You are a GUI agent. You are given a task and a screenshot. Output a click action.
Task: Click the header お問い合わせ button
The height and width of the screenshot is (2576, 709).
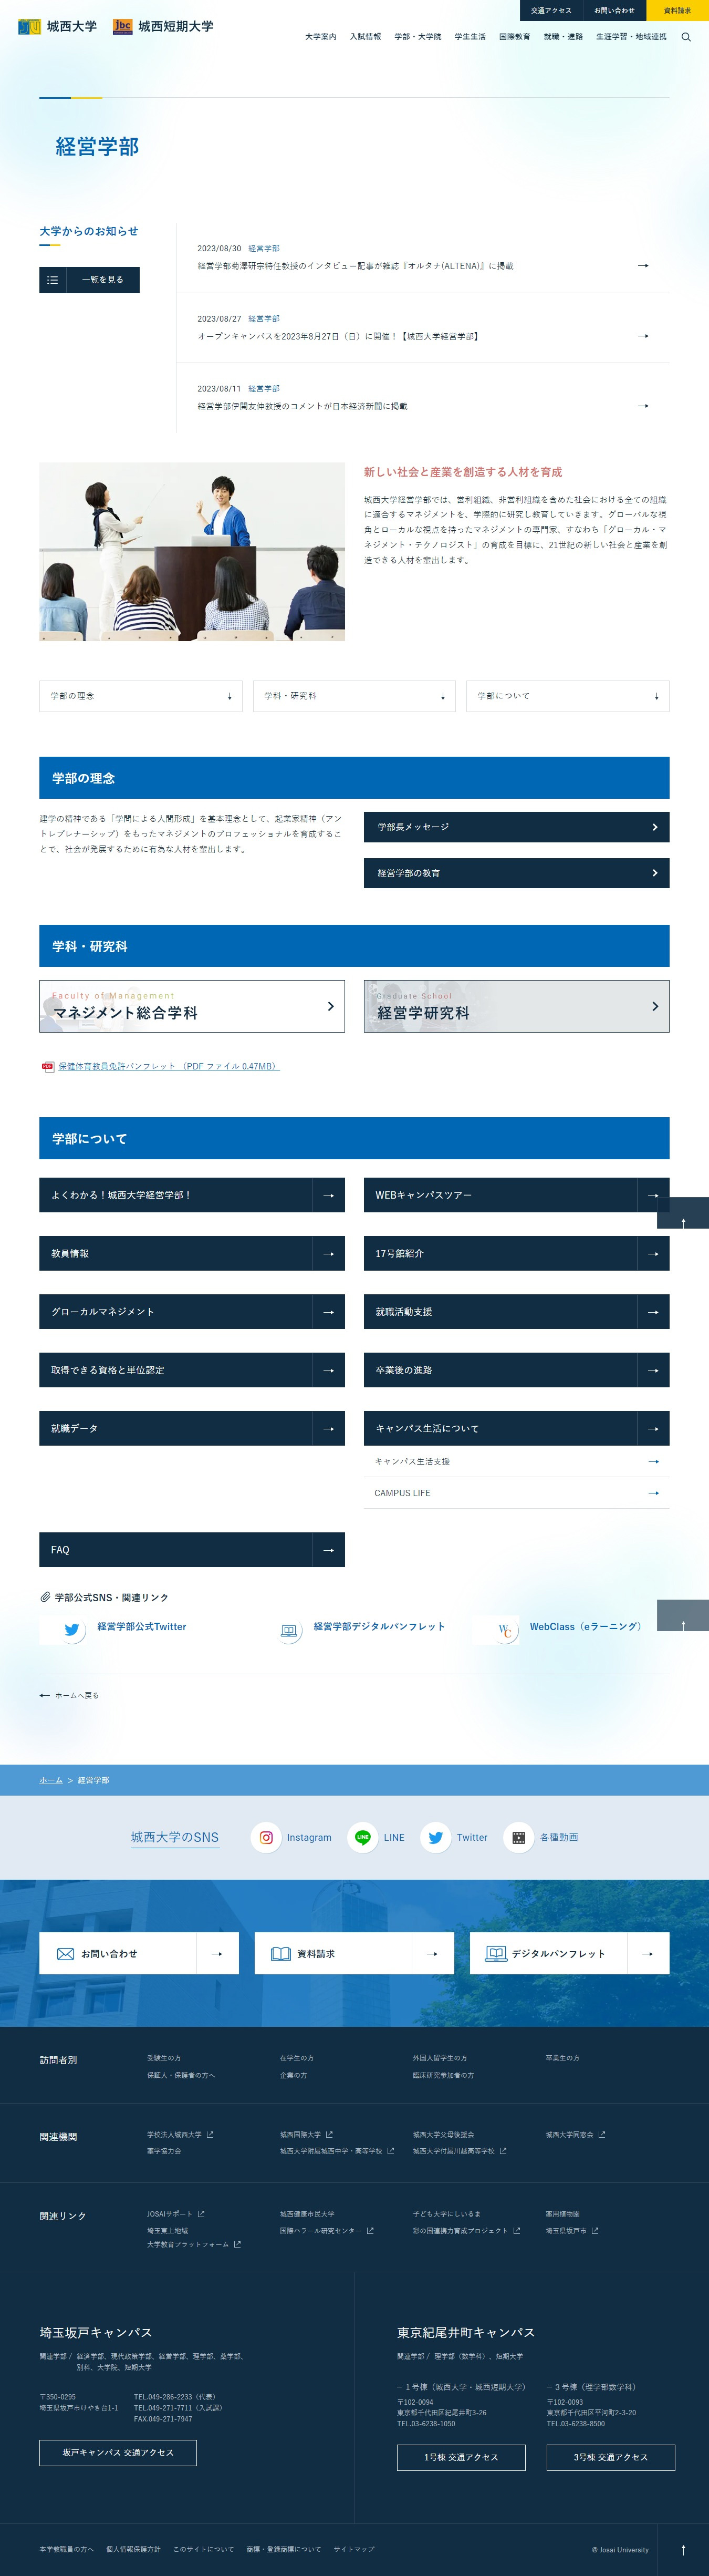[614, 11]
